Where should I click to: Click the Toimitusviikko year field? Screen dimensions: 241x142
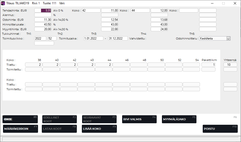coord(40,38)
